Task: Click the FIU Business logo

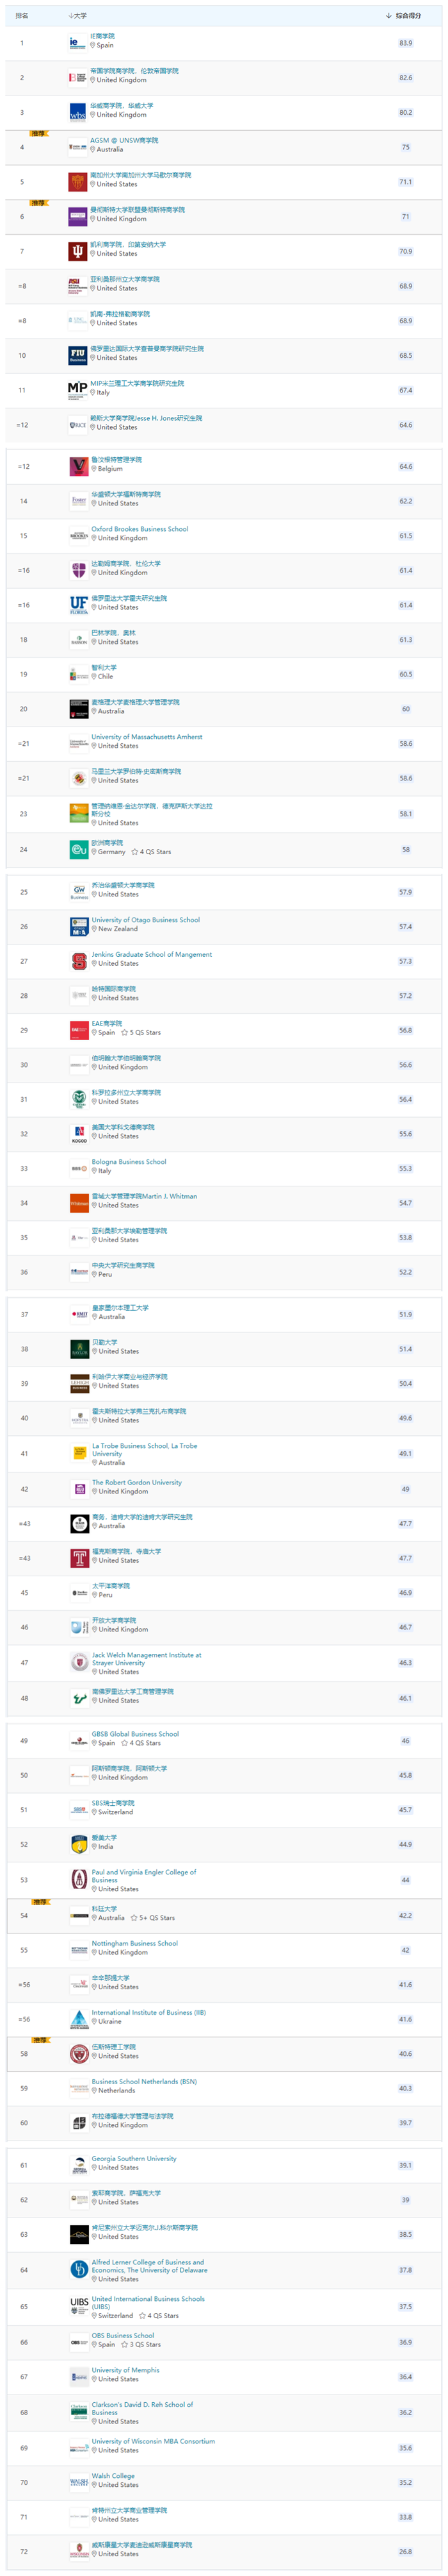Action: 77,355
